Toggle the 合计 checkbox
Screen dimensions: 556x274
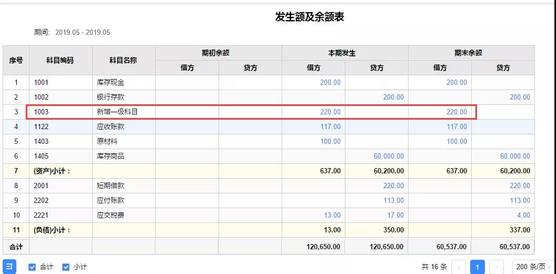tap(32, 267)
